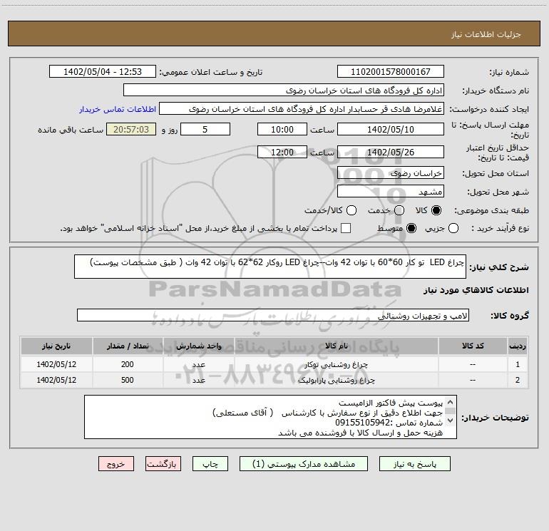
Task: Click the need number field 1102001578000167
Action: 391,72
